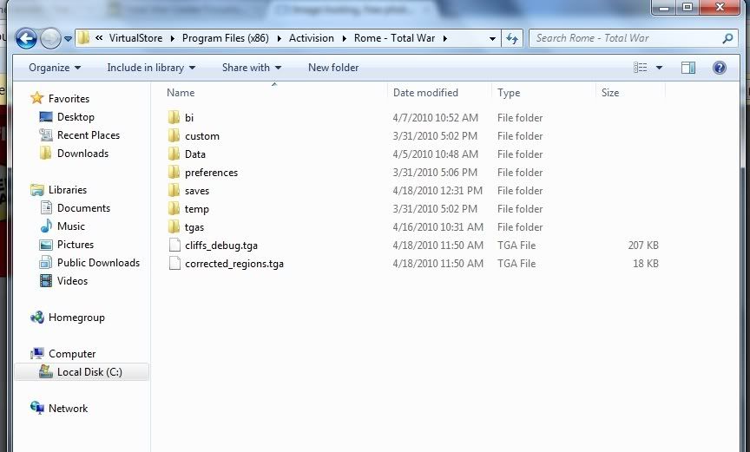Select Public Downloads library
Image resolution: width=750 pixels, height=452 pixels.
tap(98, 263)
